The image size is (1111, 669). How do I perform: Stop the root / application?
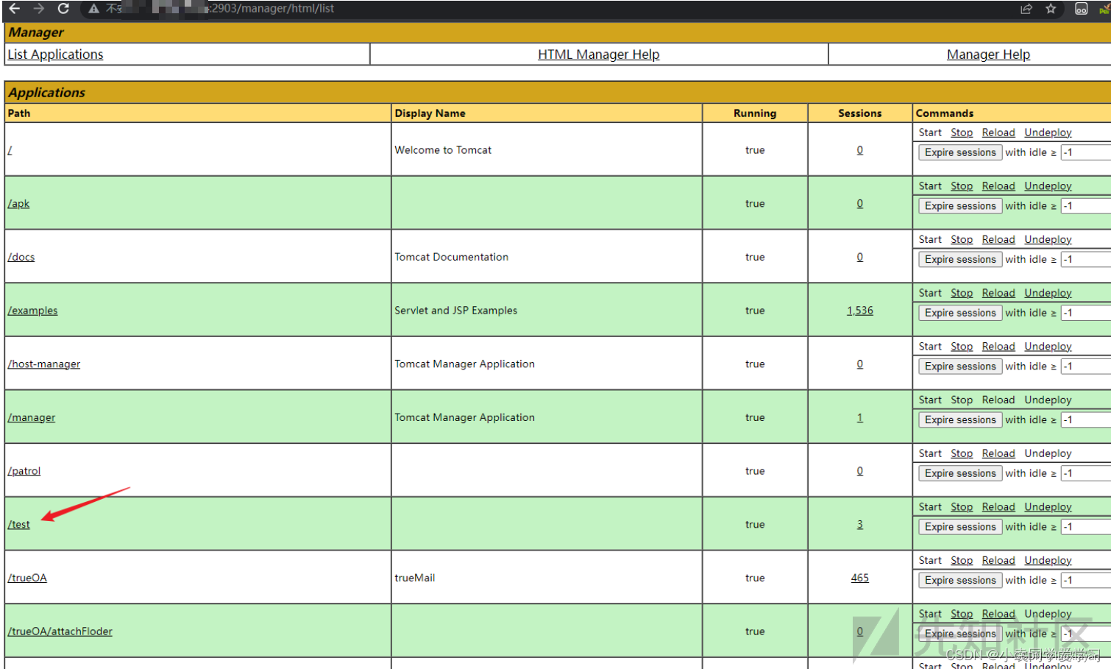point(962,132)
